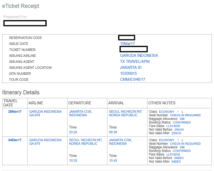
Task: Click the redacted Prepared For name box
Action: tap(25, 23)
